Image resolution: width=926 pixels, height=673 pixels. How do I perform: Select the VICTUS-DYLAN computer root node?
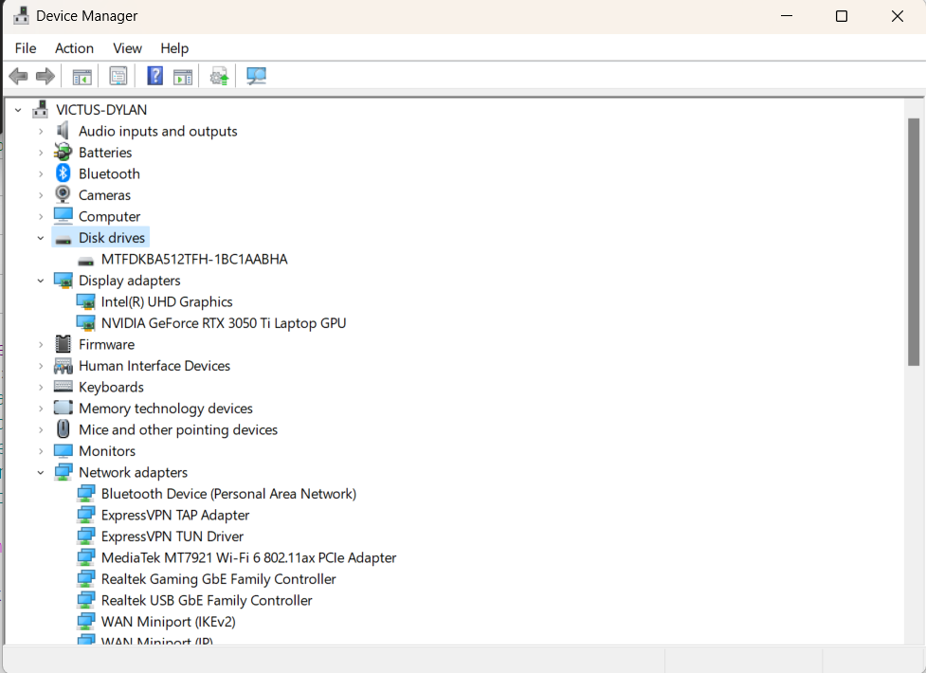[101, 109]
